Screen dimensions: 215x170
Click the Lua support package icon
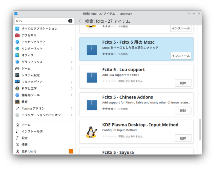[92, 77]
